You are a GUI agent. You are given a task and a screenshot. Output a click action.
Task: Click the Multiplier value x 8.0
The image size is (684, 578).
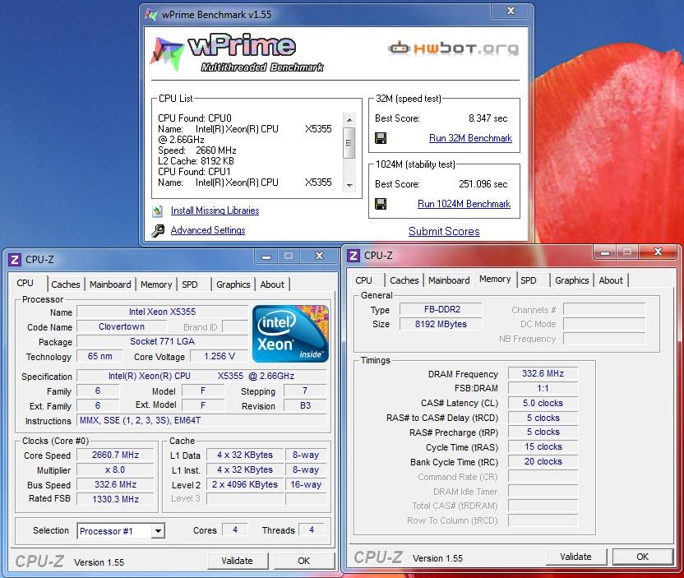coord(116,469)
